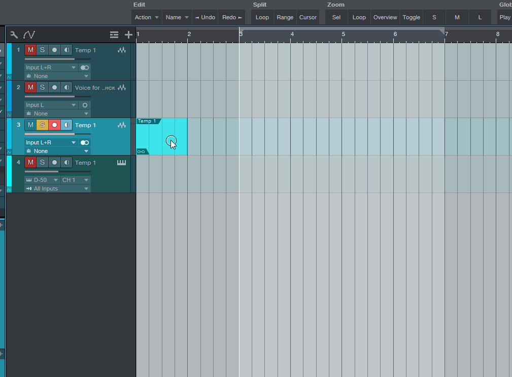The width and height of the screenshot is (512, 377).
Task: Open Input L+R dropdown on track 3
Action: point(51,142)
